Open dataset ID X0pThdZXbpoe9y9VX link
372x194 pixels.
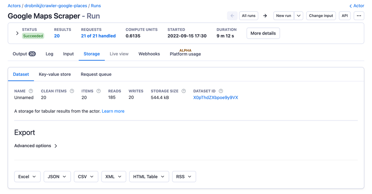[x=215, y=97]
